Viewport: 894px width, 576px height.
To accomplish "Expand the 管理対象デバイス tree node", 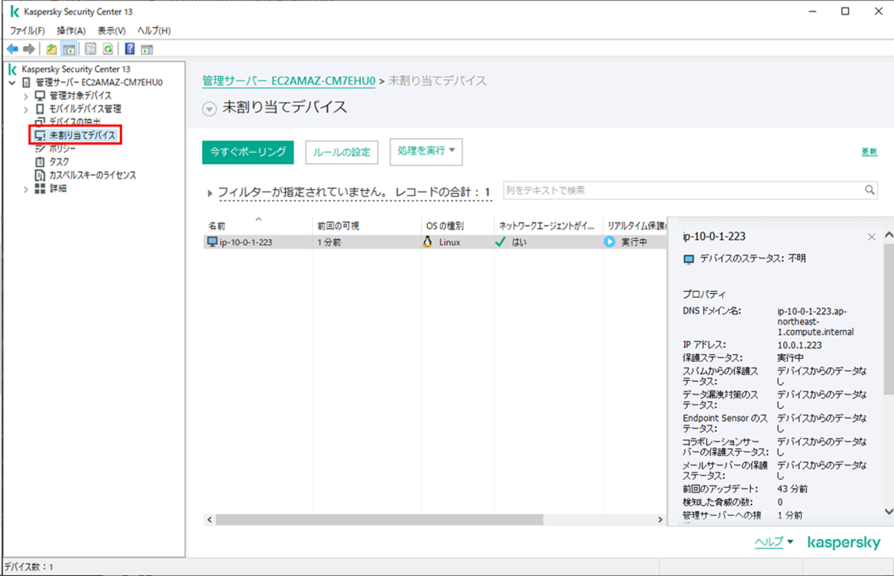I will pos(26,96).
